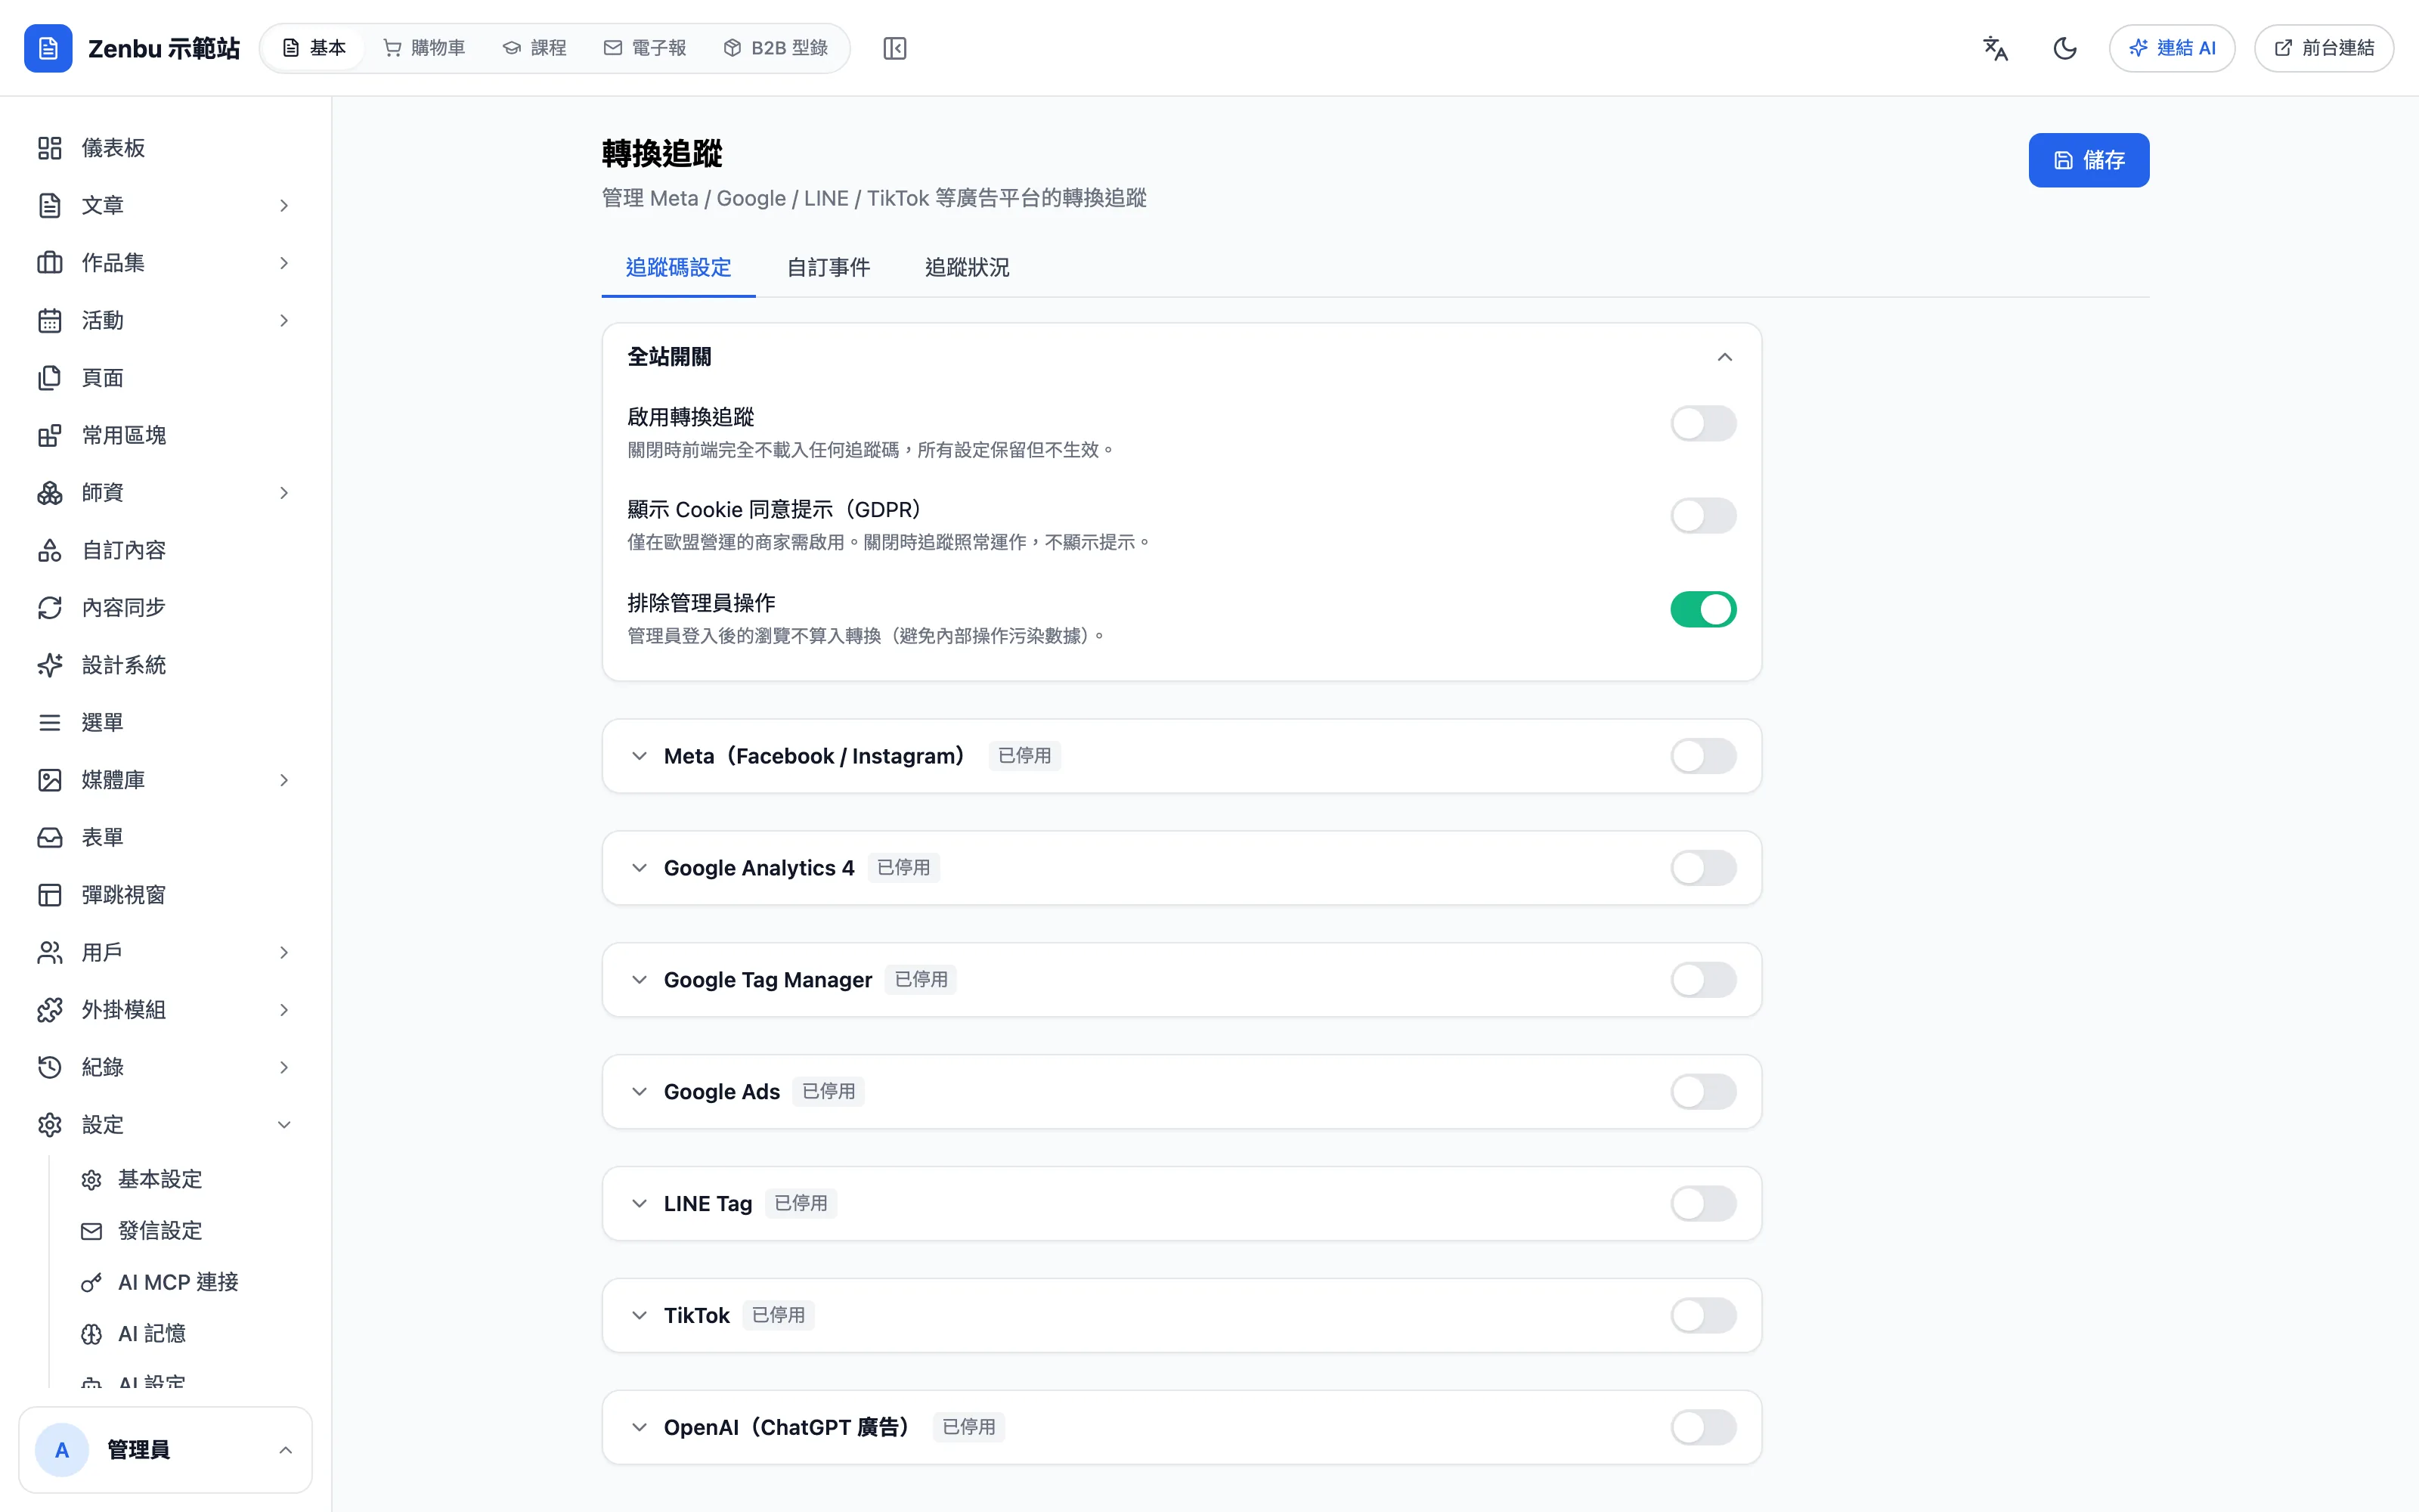Click the 連結 AI button
Viewport: 2419px width, 1512px height.
coord(2171,48)
